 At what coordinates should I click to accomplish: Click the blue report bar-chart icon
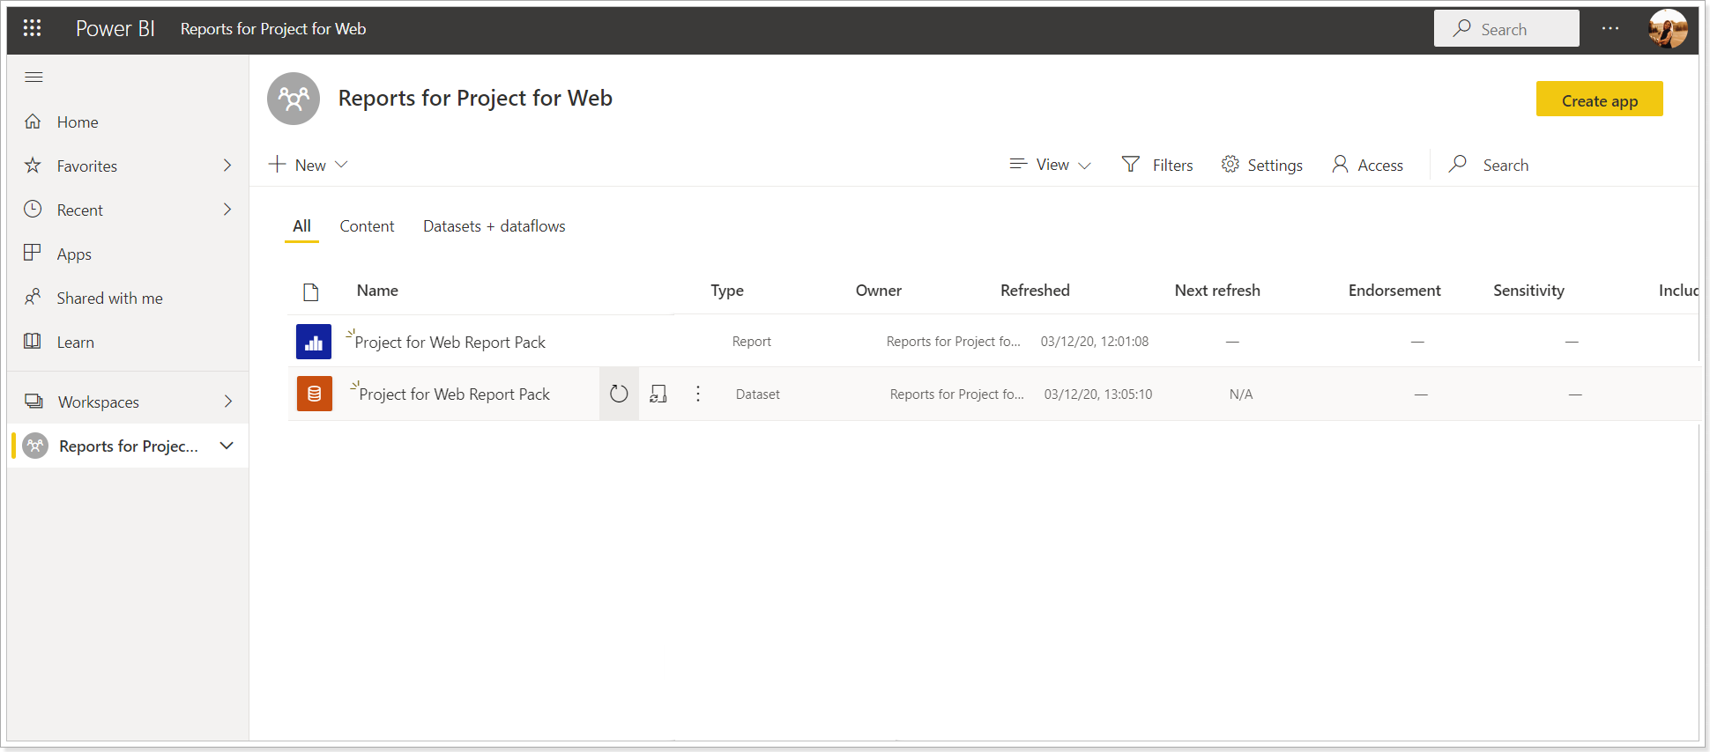[x=314, y=342]
